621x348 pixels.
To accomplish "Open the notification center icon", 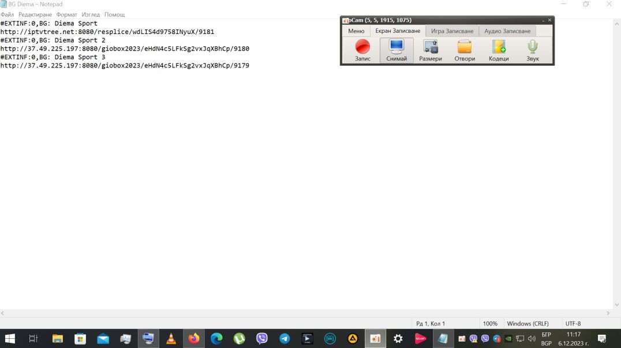I will coord(602,339).
